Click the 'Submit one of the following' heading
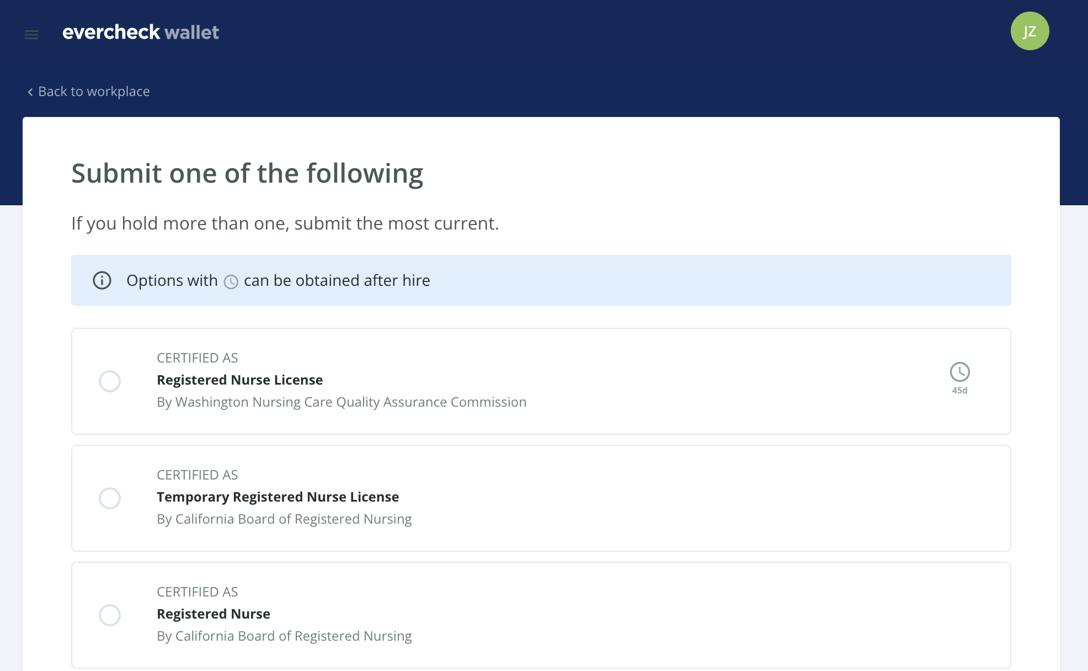This screenshot has height=671, width=1088. 247,174
